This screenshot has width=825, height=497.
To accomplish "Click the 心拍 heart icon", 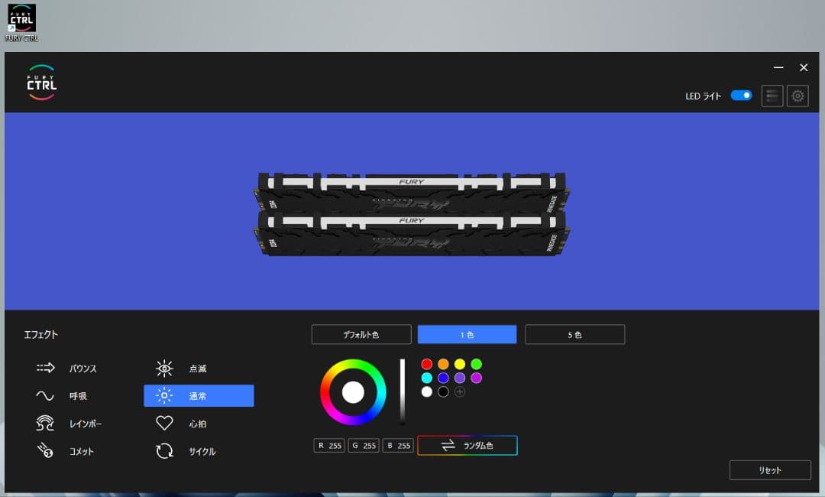I will click(164, 423).
